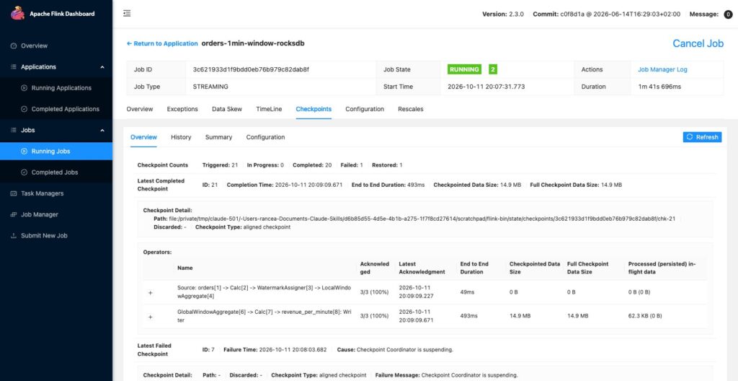
Task: Open the checkpoints Summary sub-tab
Action: (x=218, y=137)
